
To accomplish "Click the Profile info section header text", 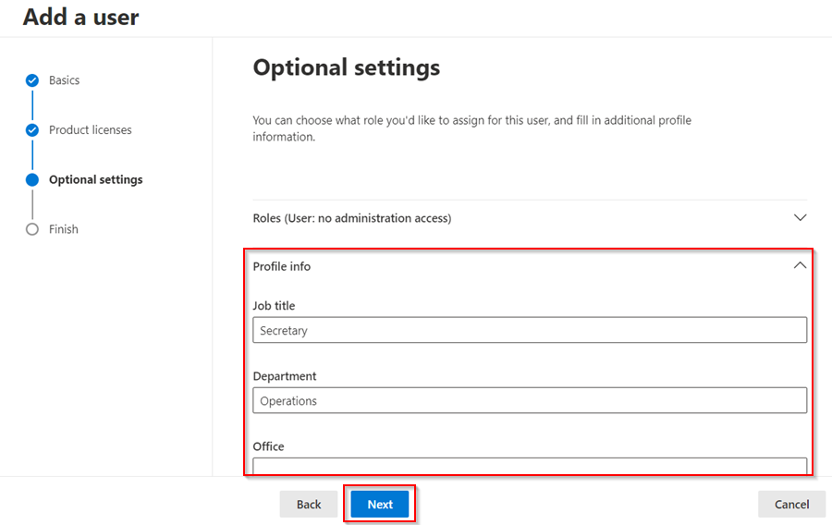I will point(282,266).
